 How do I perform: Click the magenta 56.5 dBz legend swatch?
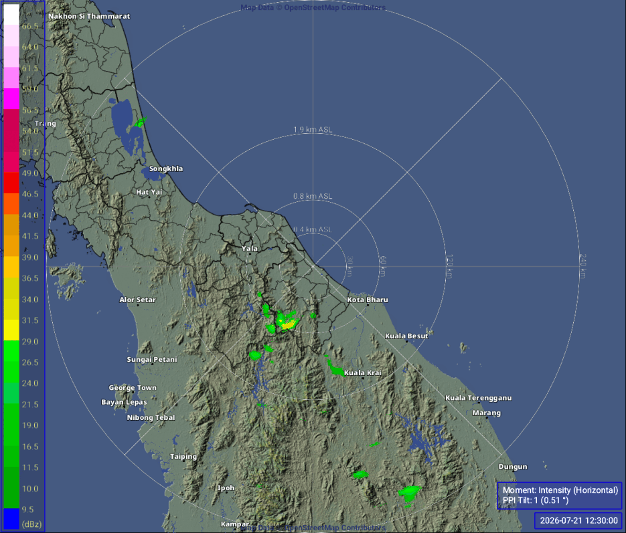click(x=11, y=98)
